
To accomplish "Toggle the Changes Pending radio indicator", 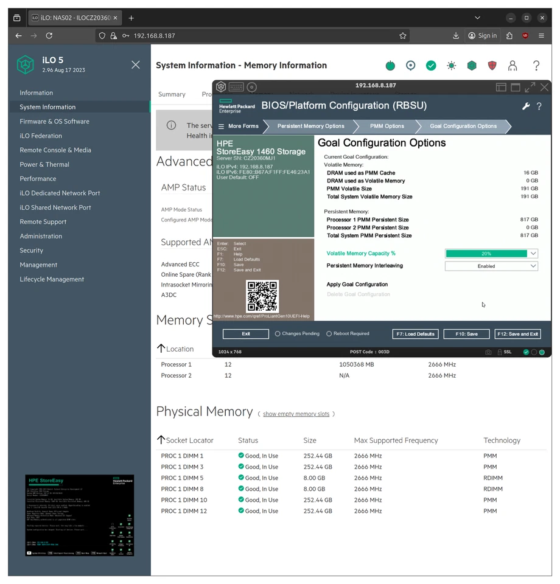I will [278, 334].
